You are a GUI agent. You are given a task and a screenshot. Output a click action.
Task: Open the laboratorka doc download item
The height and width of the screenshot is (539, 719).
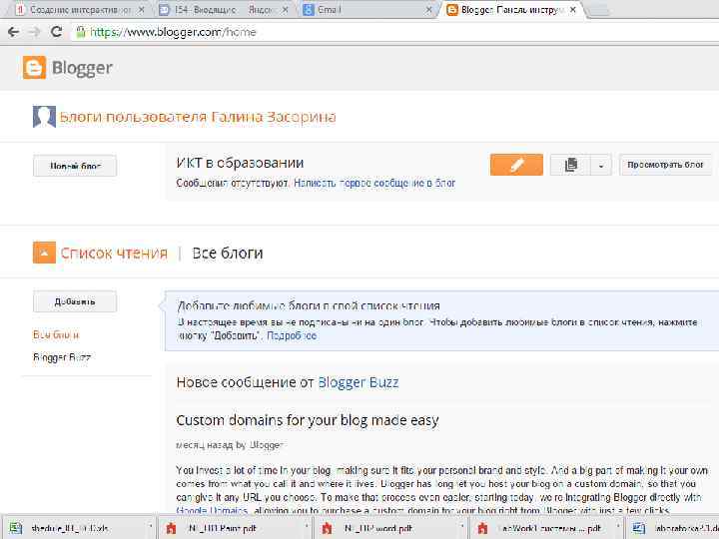674,528
